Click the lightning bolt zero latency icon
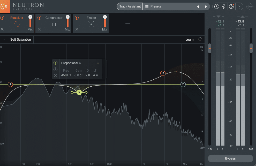The height and width of the screenshot is (166, 256). 224,6
